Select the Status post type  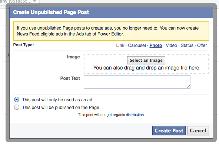pyautogui.click(x=187, y=45)
